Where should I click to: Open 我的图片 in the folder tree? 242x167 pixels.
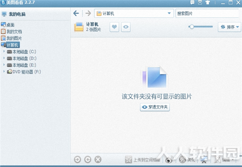click(11, 38)
